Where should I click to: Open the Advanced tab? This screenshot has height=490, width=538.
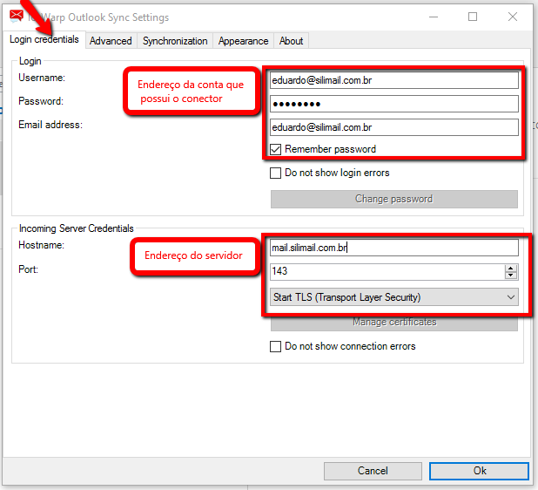click(x=111, y=41)
